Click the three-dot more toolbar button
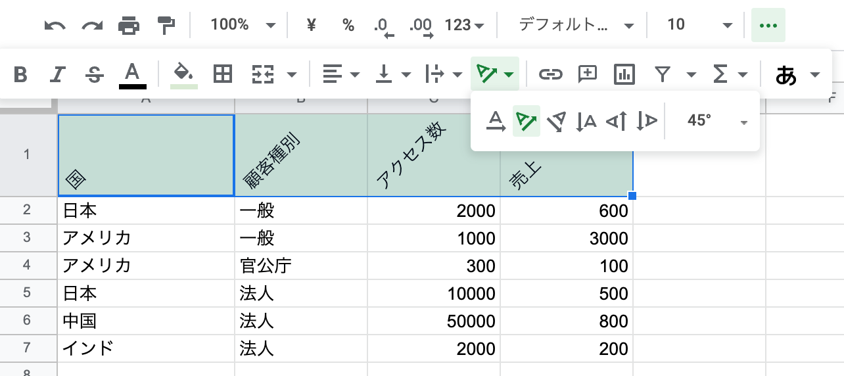 pyautogui.click(x=768, y=26)
